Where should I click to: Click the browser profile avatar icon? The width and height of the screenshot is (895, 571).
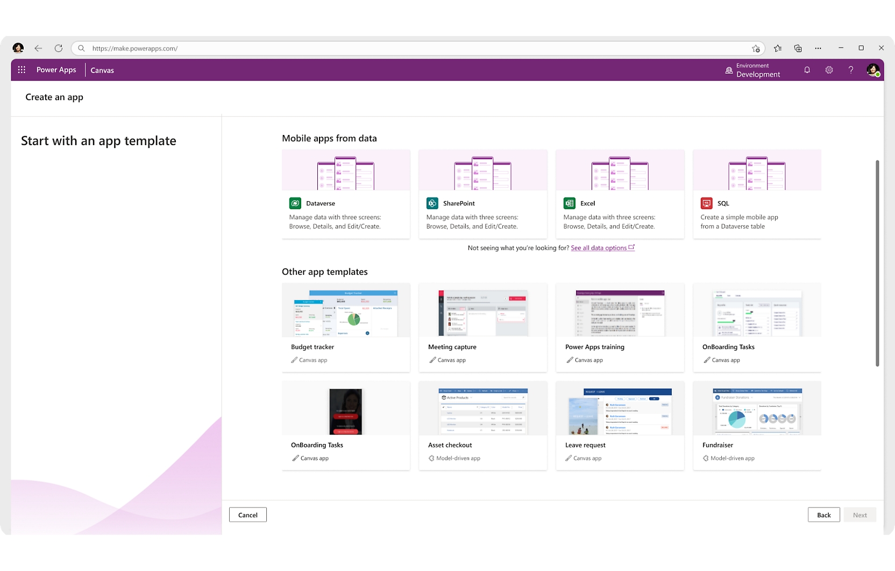coord(18,48)
